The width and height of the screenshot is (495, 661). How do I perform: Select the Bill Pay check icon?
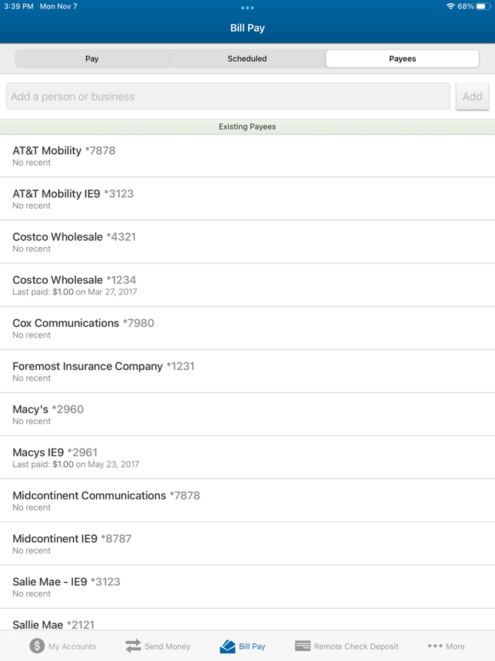click(228, 646)
